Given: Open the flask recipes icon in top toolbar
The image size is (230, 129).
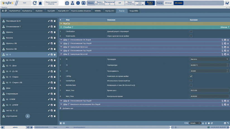Looking at the screenshot, I should pyautogui.click(x=73, y=3).
